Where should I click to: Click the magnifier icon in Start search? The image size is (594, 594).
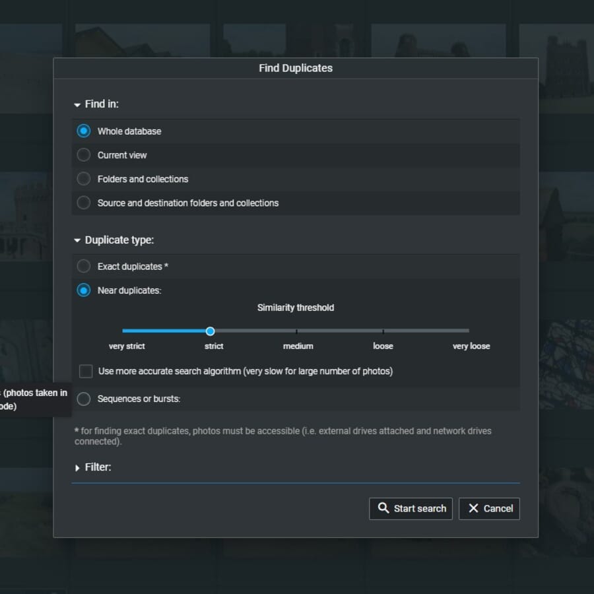[x=383, y=508]
